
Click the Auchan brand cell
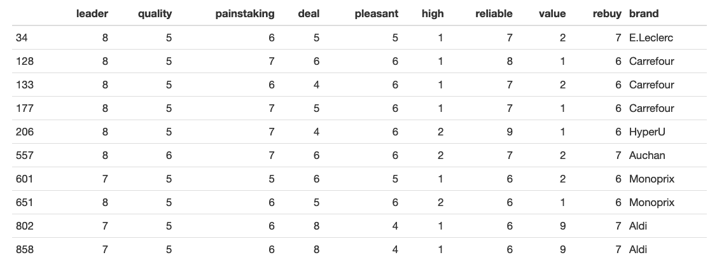[x=647, y=156]
